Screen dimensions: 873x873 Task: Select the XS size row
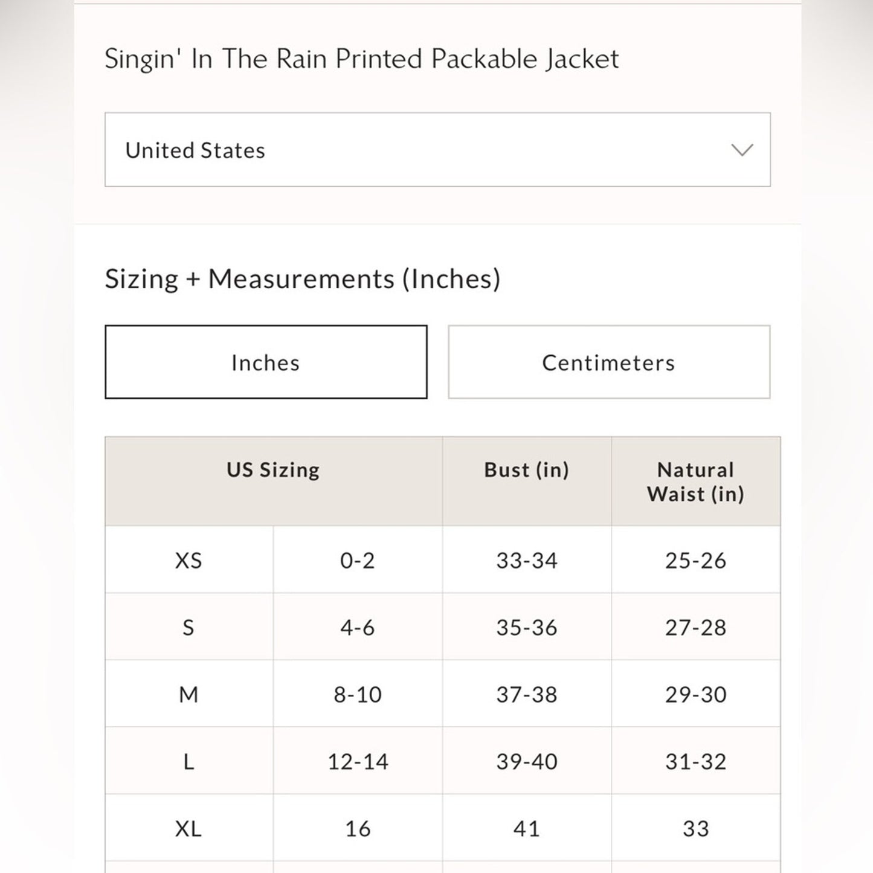[189, 560]
